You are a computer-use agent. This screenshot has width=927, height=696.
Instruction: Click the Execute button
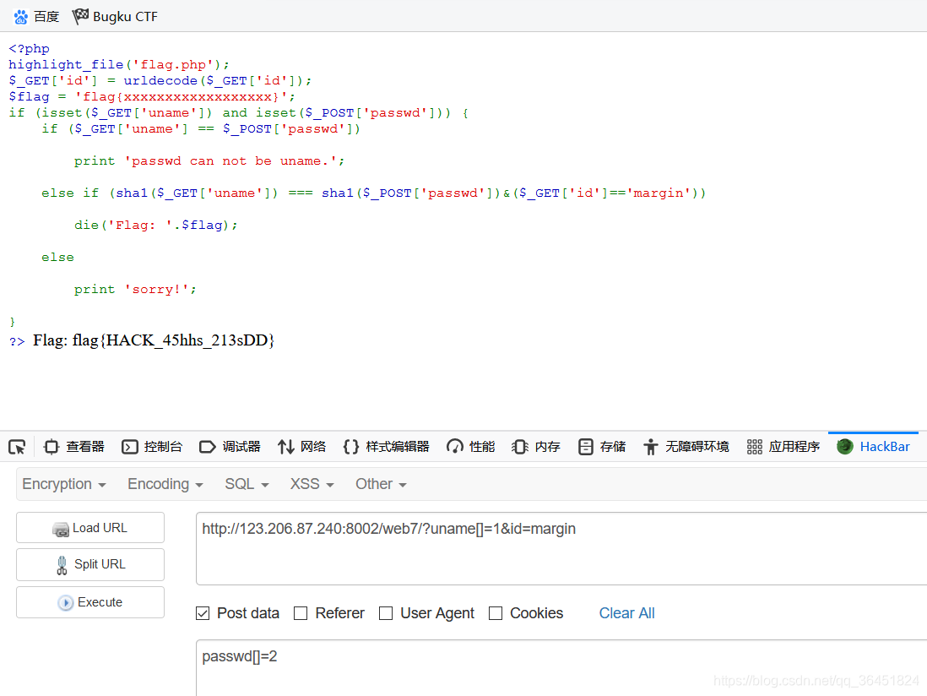coord(89,602)
